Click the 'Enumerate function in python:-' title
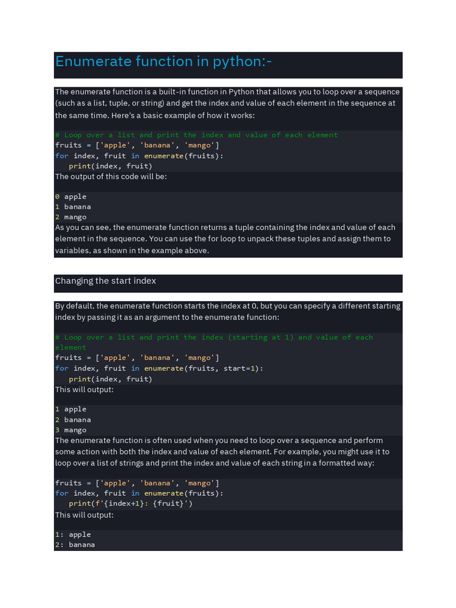Screen dimensions: 456x608 click(164, 62)
